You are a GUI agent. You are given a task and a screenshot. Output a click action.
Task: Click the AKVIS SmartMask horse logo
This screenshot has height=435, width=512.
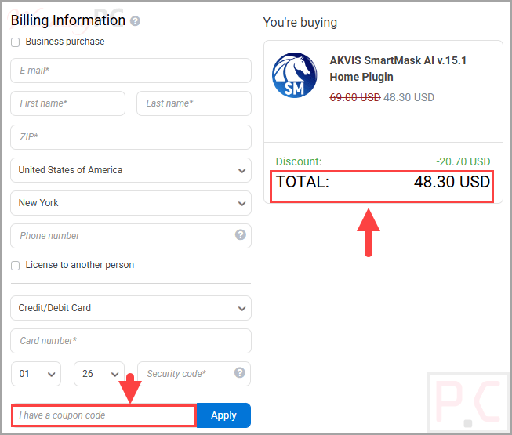[x=295, y=75]
